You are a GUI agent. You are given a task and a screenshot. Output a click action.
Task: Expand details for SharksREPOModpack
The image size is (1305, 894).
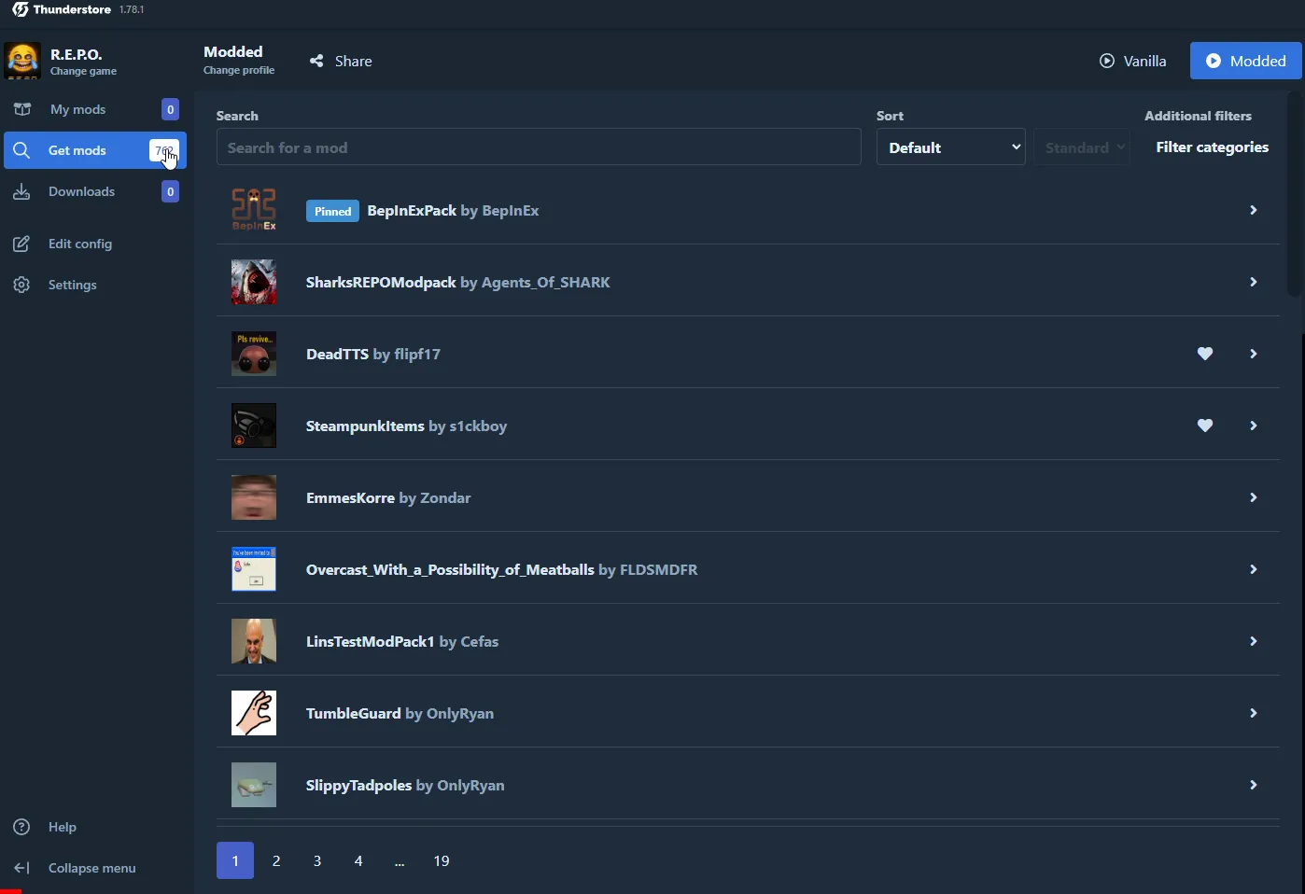click(1253, 282)
